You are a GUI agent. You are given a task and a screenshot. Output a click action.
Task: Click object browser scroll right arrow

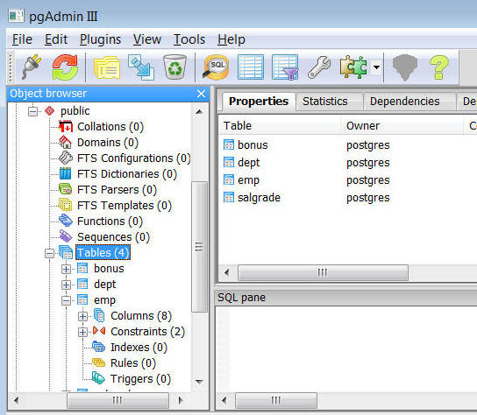tap(181, 400)
